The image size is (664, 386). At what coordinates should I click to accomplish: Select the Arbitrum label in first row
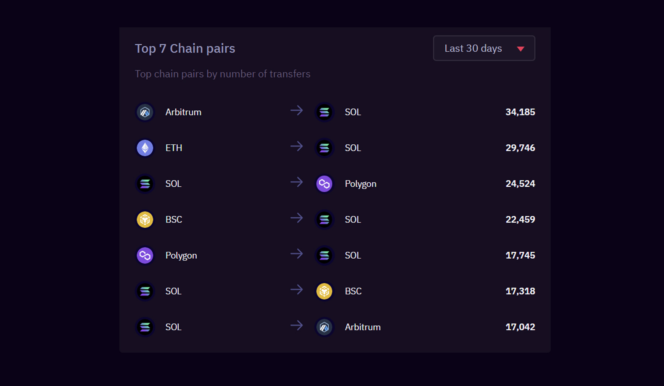click(x=183, y=112)
